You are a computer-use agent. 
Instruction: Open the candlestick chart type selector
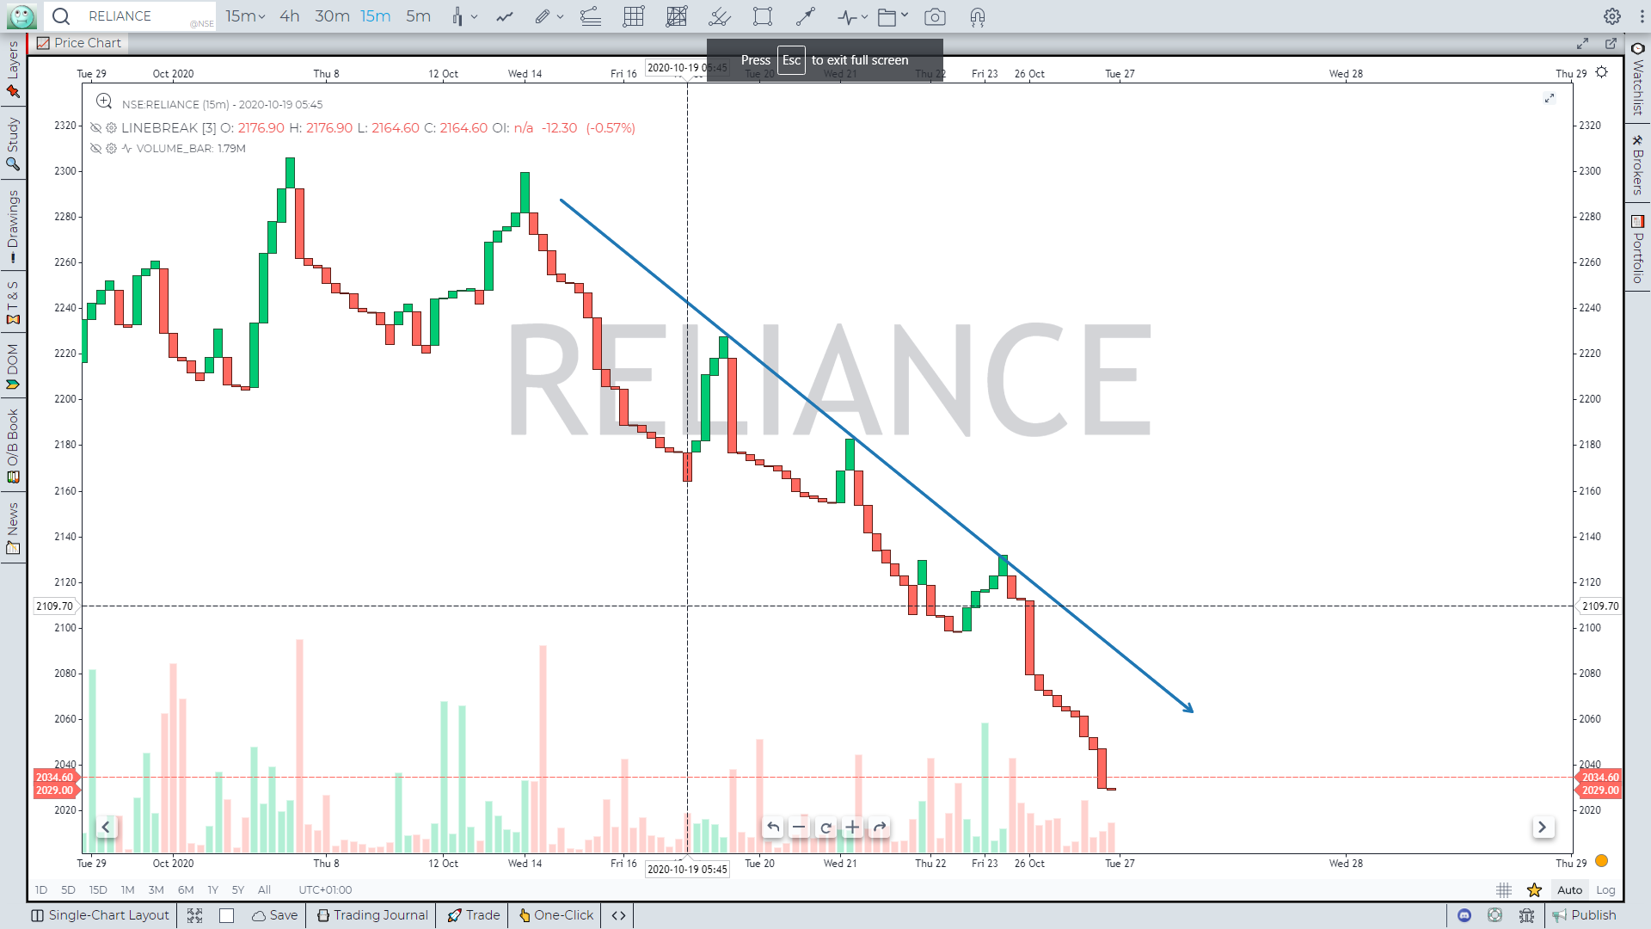pyautogui.click(x=457, y=16)
